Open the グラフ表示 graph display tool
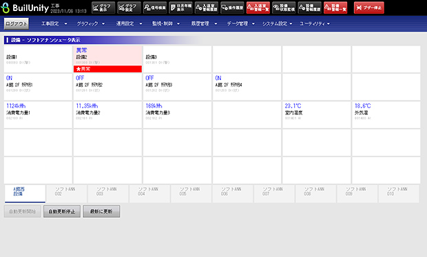The width and height of the screenshot is (427, 257). (103, 8)
